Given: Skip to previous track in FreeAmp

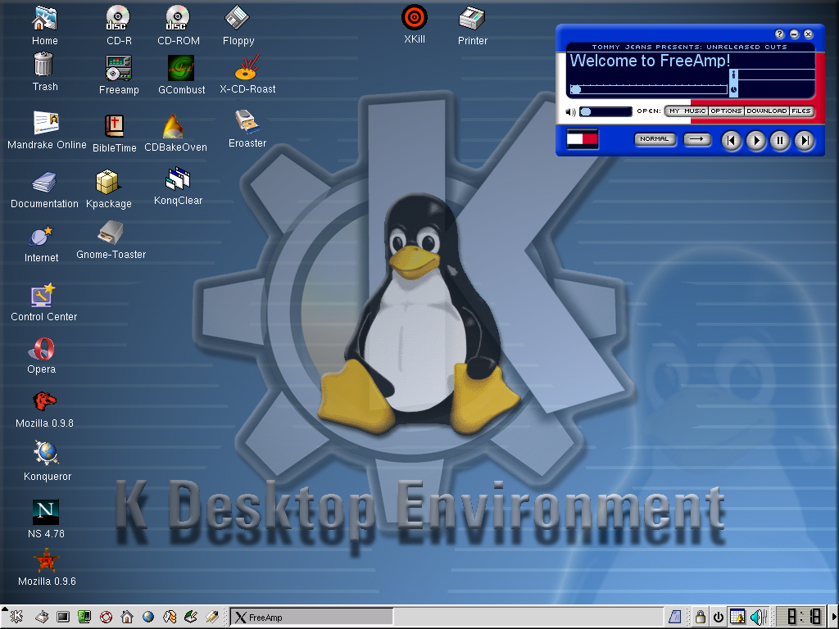Looking at the screenshot, I should (731, 141).
